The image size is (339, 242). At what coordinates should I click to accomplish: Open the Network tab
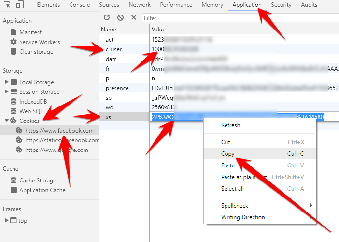(140, 5)
